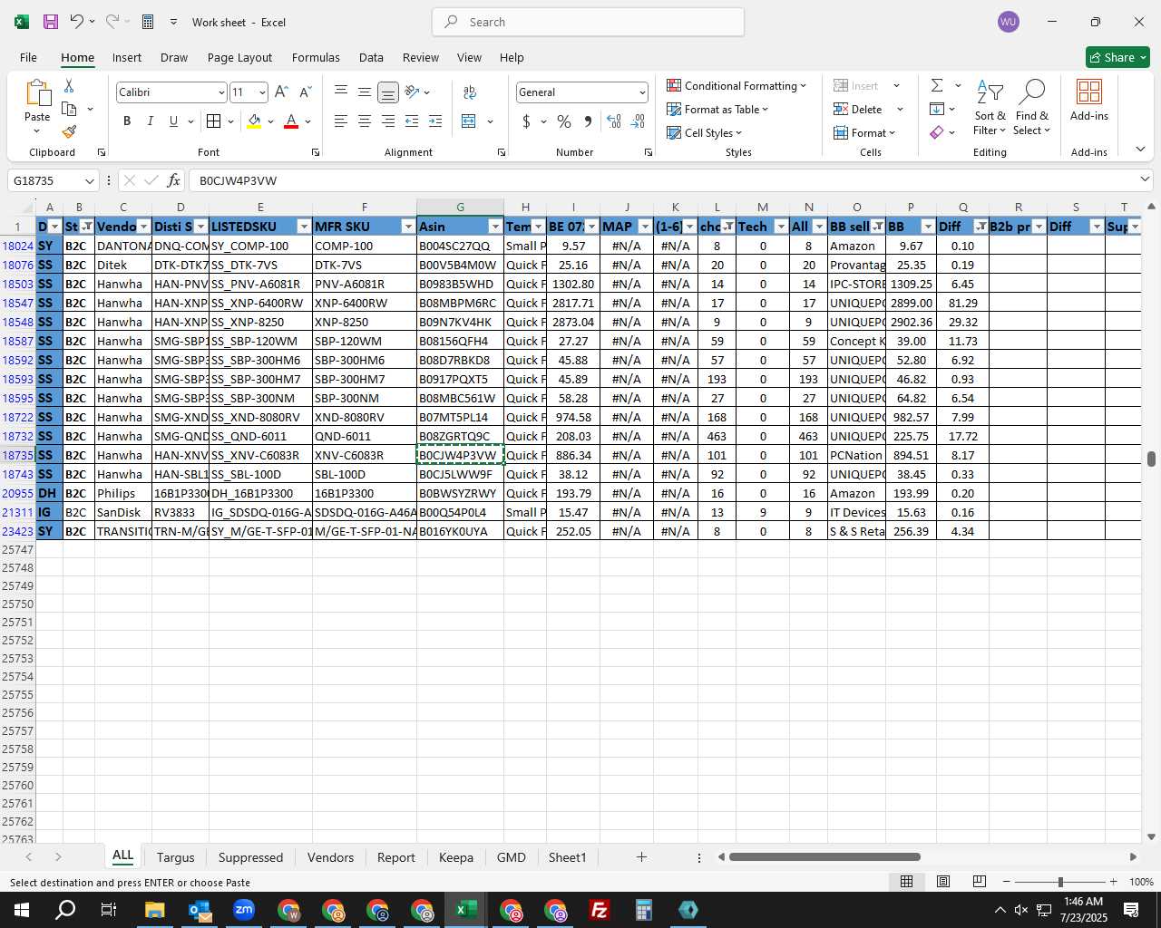Open the File menu

(x=28, y=57)
